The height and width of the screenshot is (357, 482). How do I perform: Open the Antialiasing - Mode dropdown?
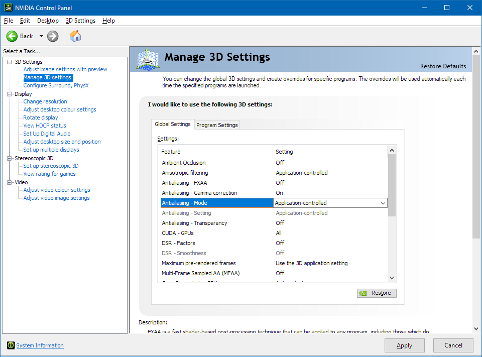(x=383, y=203)
